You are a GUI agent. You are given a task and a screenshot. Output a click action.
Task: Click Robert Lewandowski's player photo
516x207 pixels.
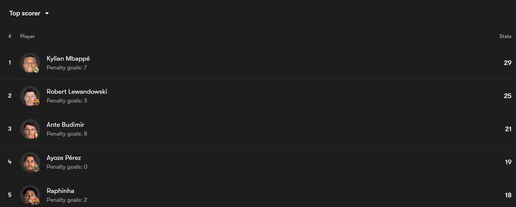[29, 95]
